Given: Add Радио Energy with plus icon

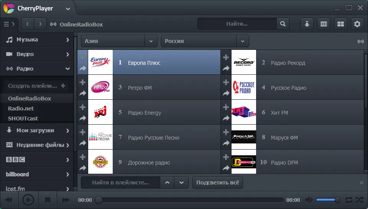Looking at the screenshot, I should tap(82, 107).
